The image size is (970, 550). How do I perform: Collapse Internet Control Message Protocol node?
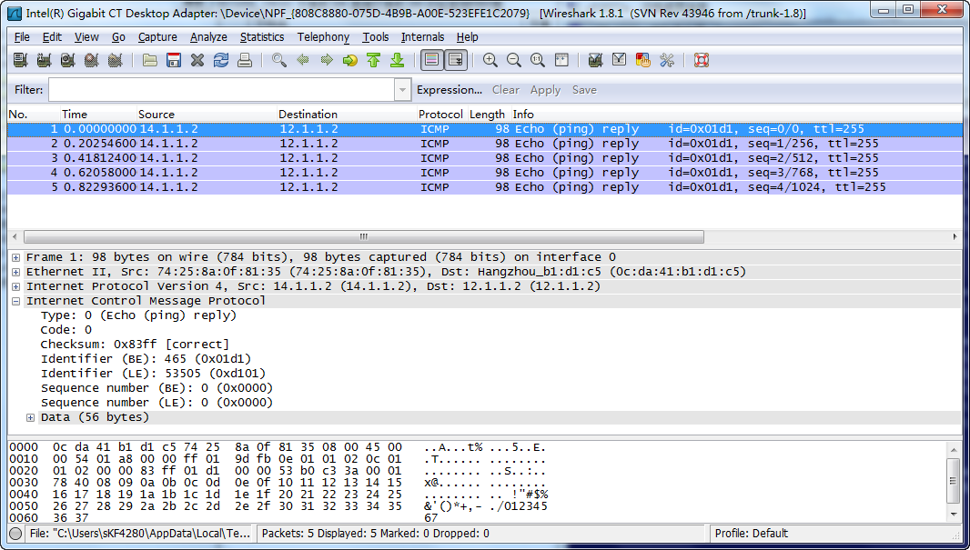click(15, 301)
